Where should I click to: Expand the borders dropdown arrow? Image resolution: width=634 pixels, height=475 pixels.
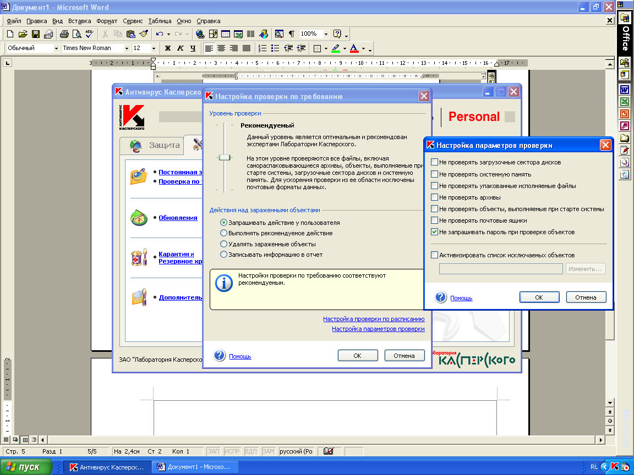(326, 48)
